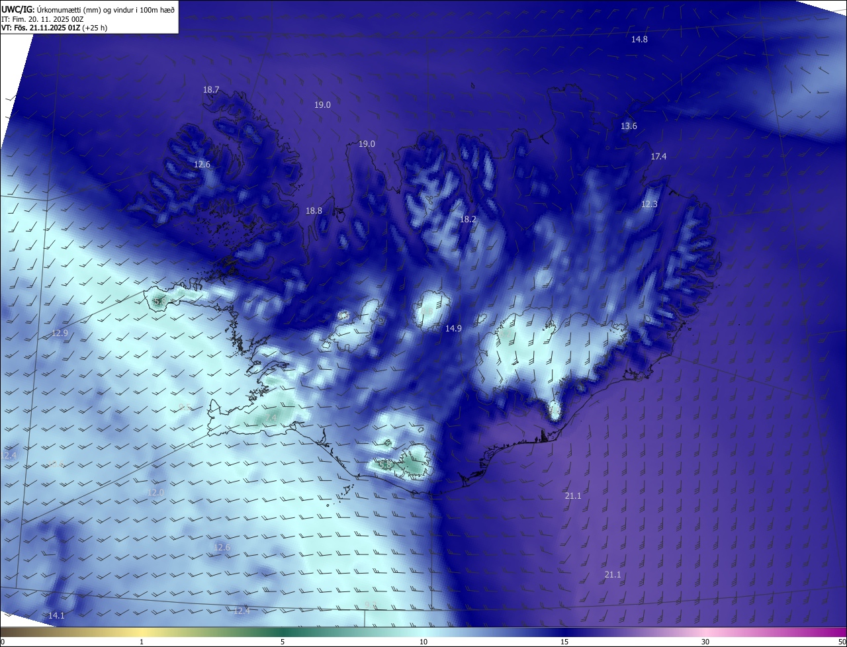Image resolution: width=847 pixels, height=647 pixels.
Task: Click the 14.8 value label on the map
Action: click(x=639, y=40)
